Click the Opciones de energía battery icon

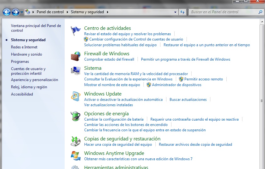point(76,116)
